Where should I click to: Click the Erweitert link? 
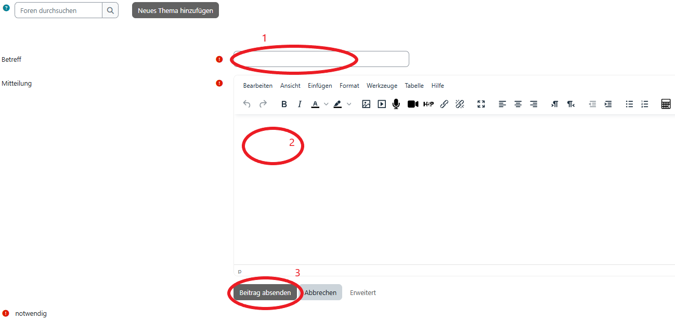(x=363, y=292)
